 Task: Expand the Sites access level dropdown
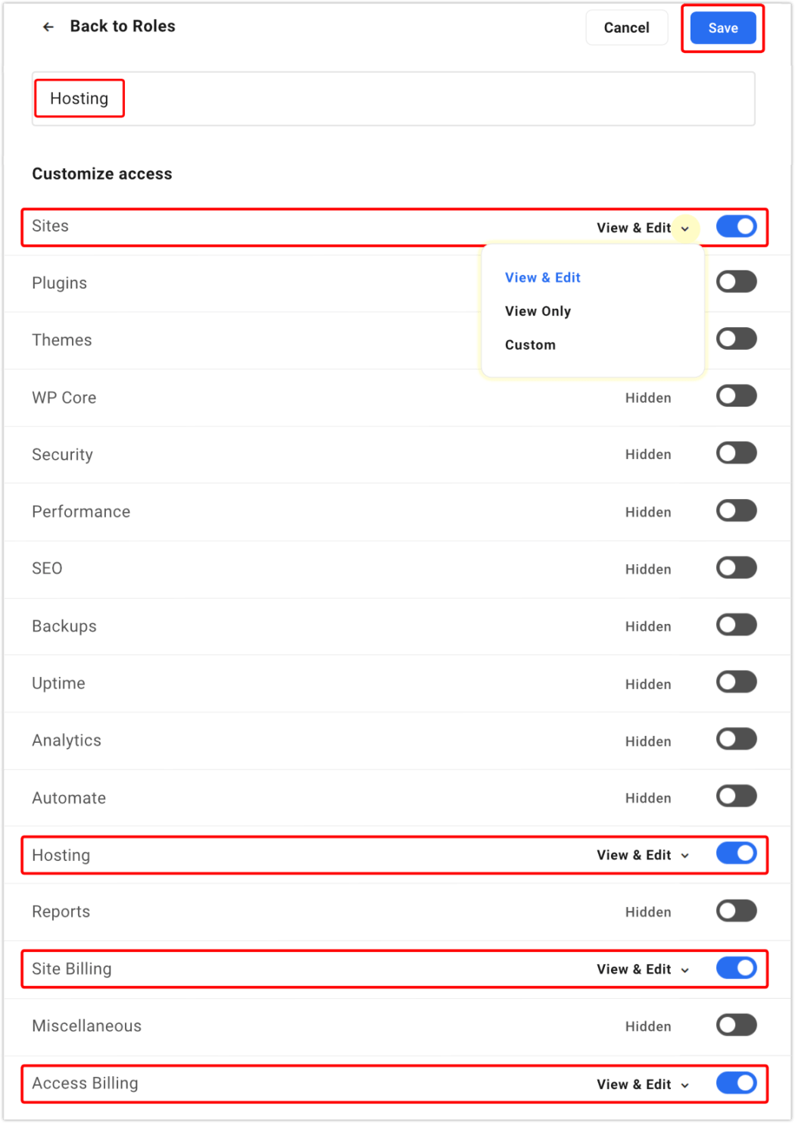pyautogui.click(x=685, y=228)
